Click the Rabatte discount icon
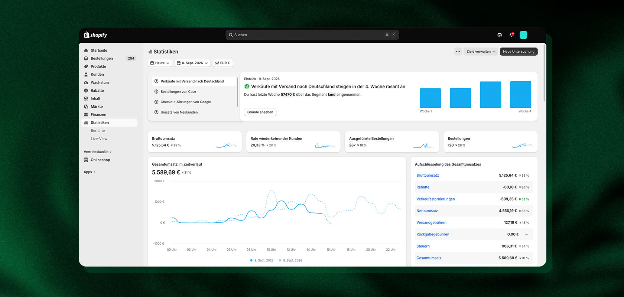Screen dimensions: 624x297 [86, 91]
